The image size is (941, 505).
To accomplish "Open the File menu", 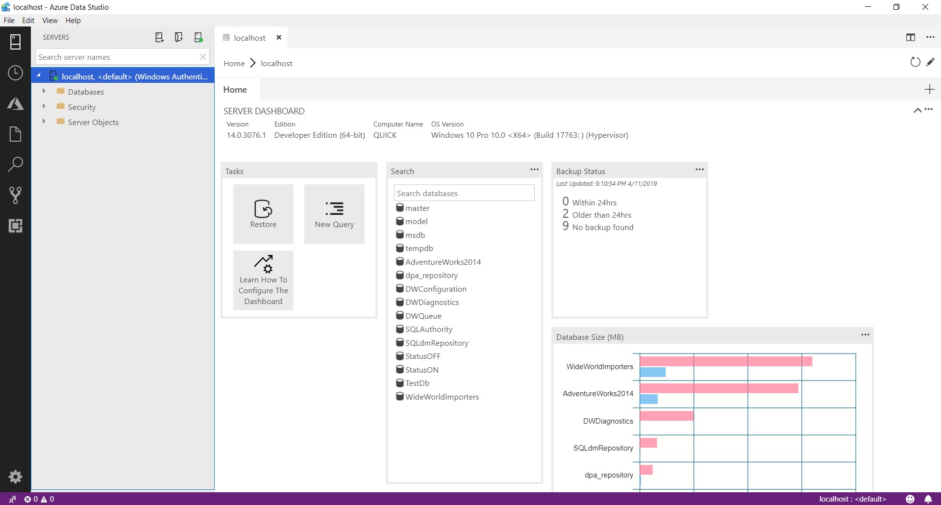I will pyautogui.click(x=9, y=21).
